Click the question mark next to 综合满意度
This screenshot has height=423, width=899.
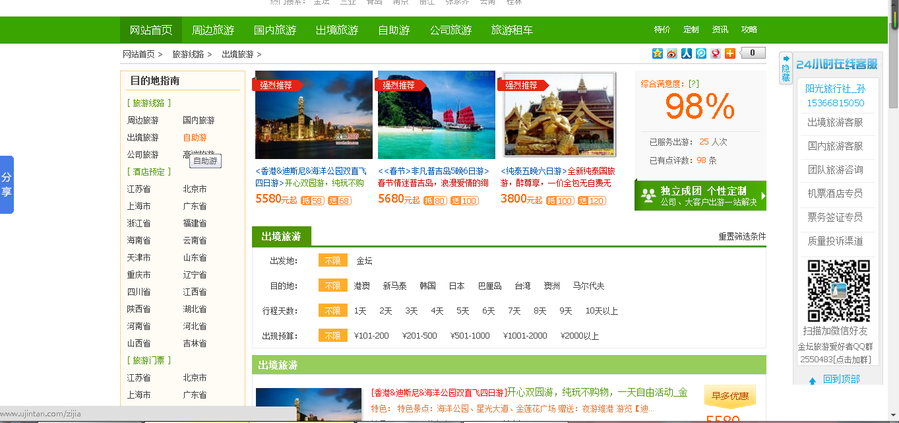(x=693, y=84)
